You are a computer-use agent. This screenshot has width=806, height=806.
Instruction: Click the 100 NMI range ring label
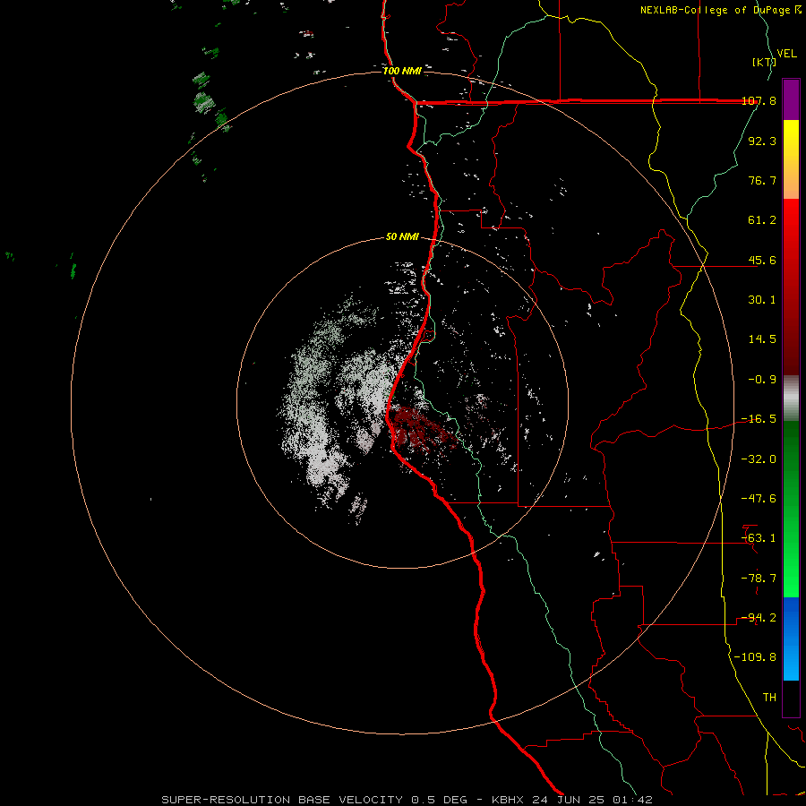point(402,71)
